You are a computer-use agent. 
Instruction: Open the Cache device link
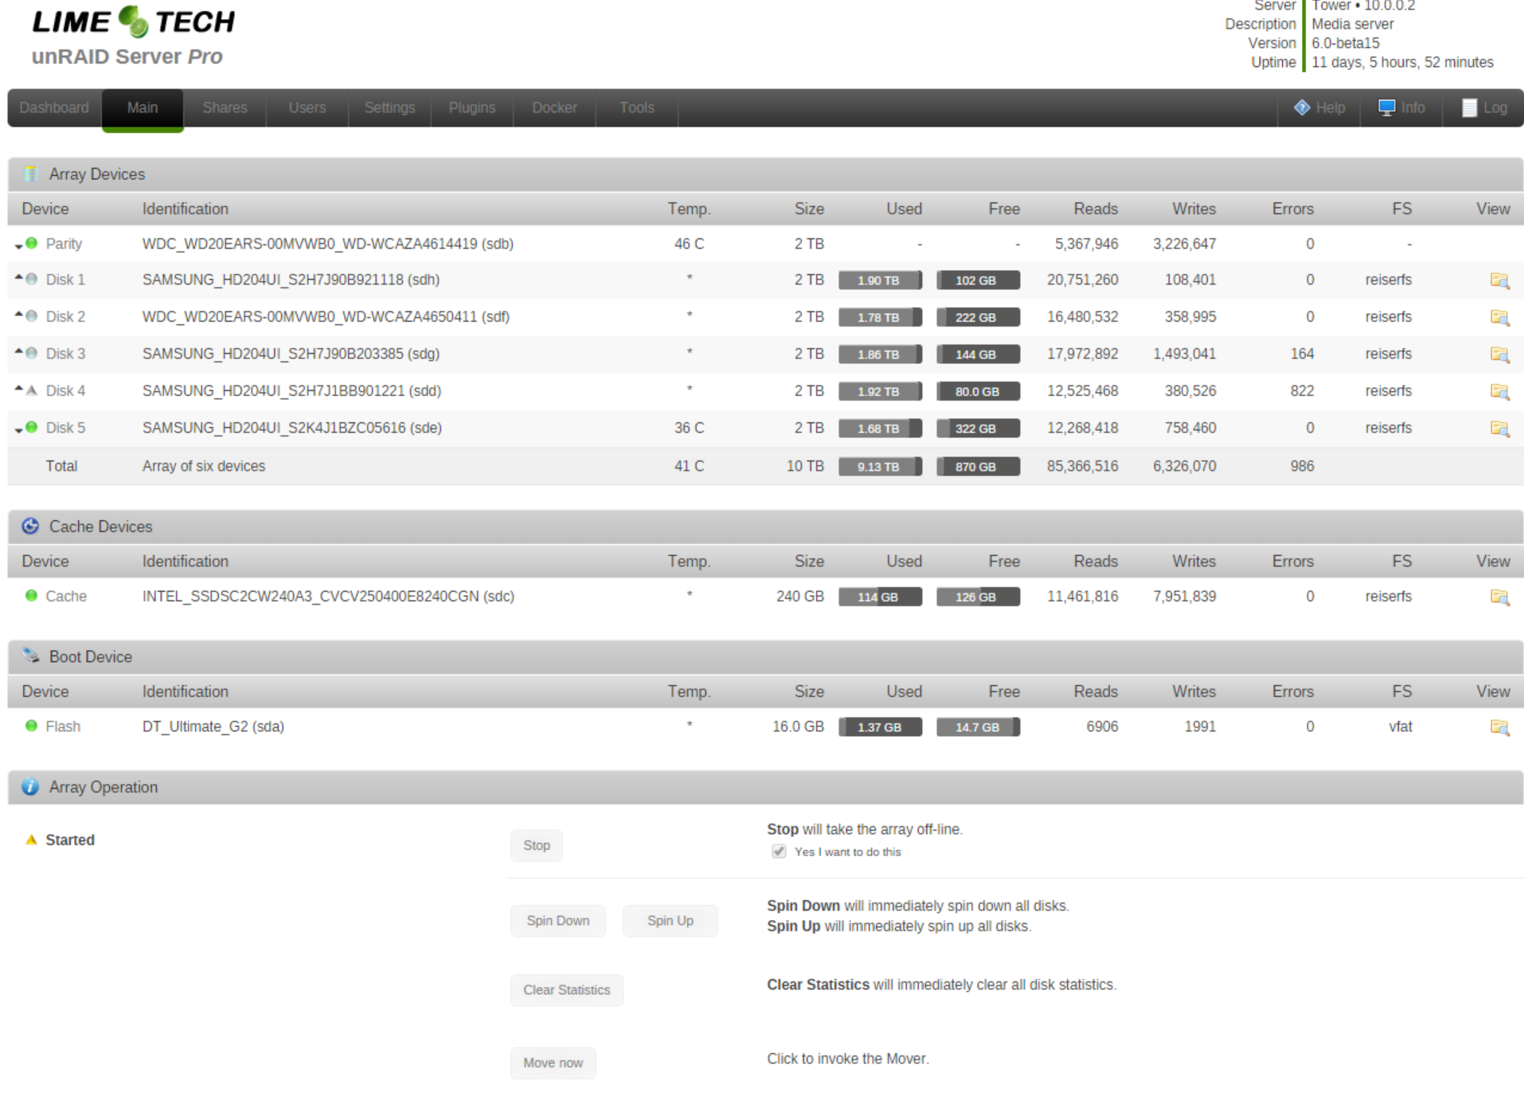point(66,597)
